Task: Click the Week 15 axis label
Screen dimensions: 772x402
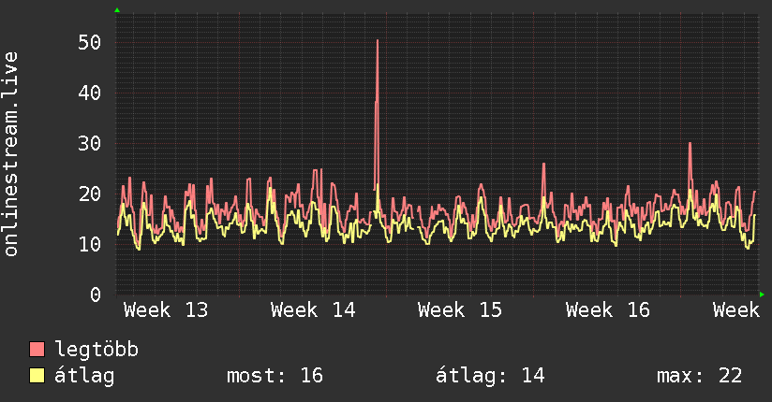Action: 460,310
